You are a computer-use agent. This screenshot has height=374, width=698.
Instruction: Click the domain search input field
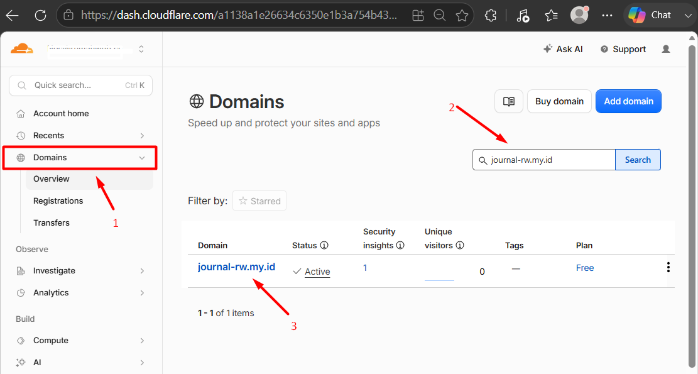click(x=544, y=160)
